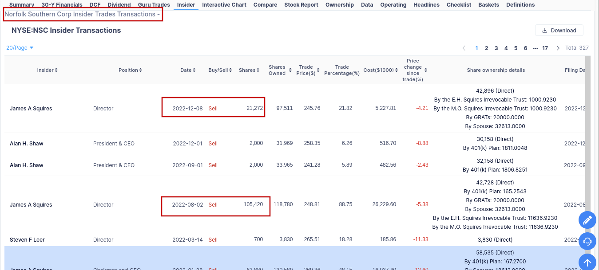Open the Summary tab
The image size is (599, 270).
click(22, 5)
